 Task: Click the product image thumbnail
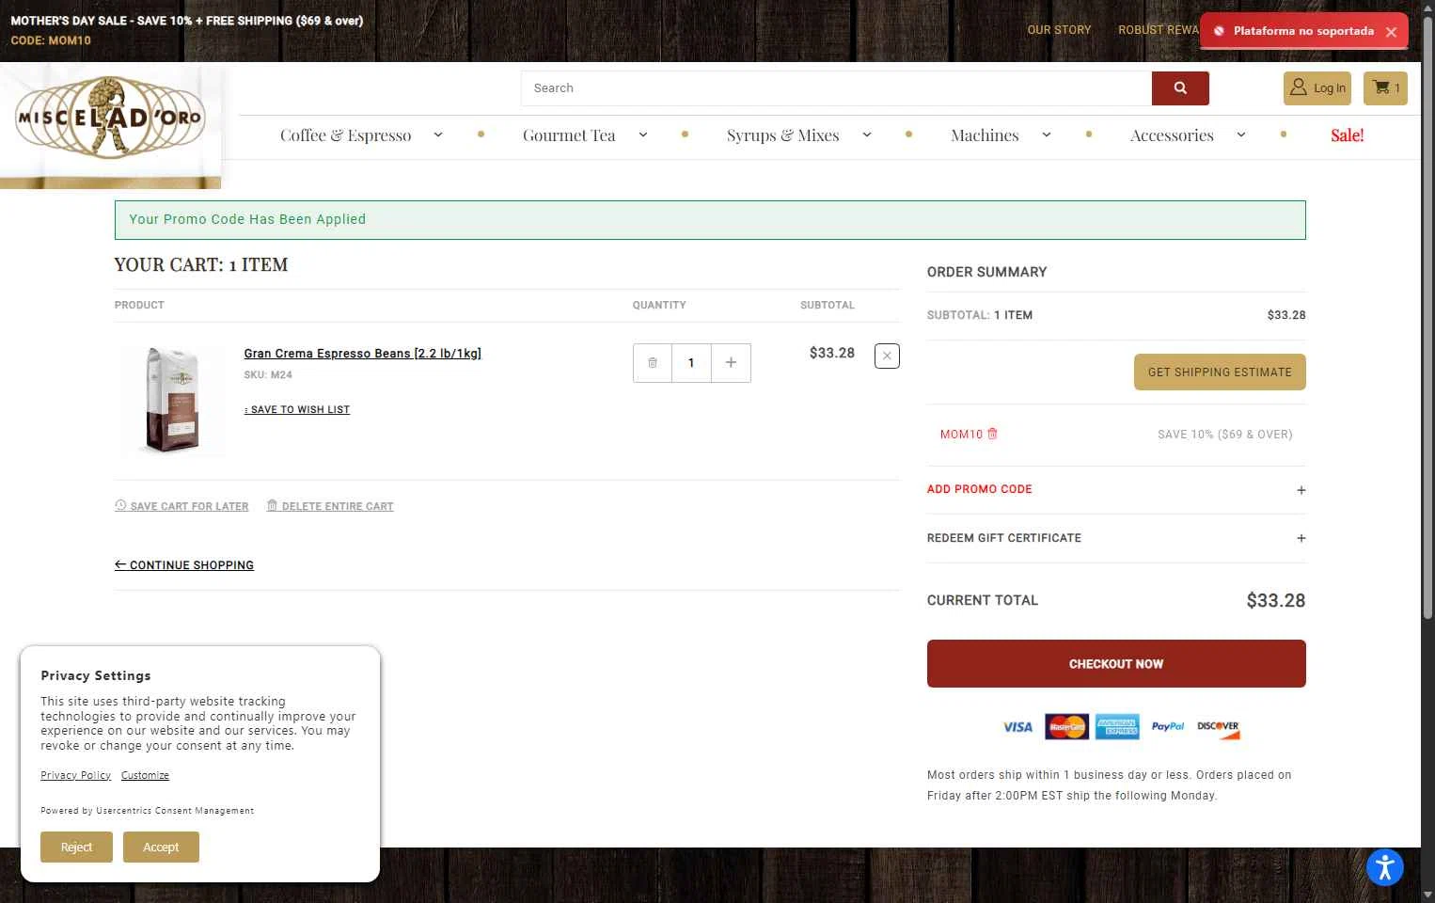[172, 401]
